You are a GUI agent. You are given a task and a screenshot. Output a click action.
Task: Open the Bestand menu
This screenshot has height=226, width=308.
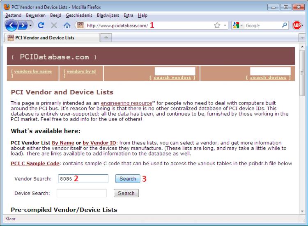click(14, 15)
